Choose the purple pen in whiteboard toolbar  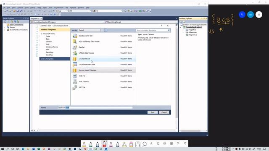pos(111,144)
